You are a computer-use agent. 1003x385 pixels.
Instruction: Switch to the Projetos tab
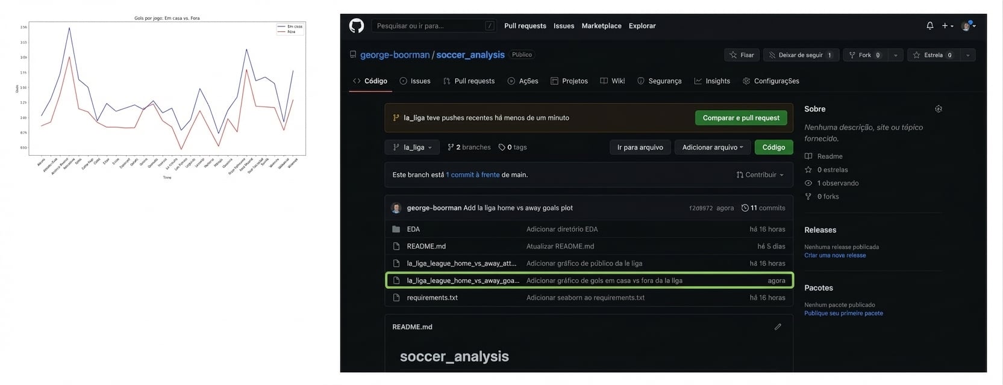(569, 81)
